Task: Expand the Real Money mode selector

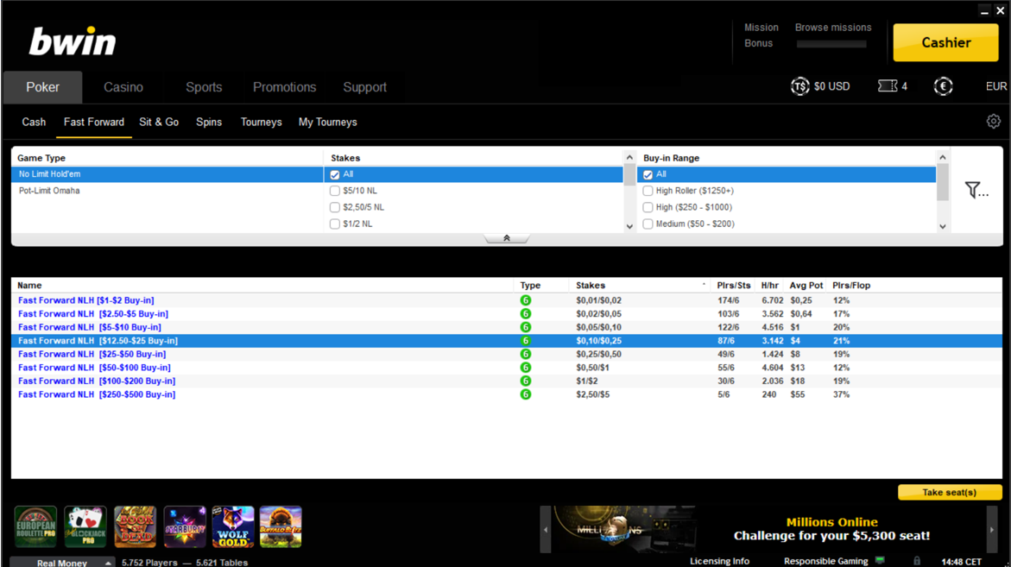Action: [108, 563]
